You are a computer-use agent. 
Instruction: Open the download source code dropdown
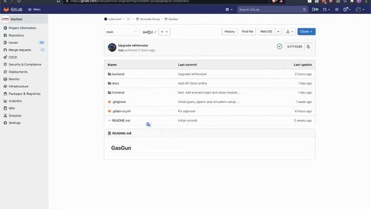(290, 31)
